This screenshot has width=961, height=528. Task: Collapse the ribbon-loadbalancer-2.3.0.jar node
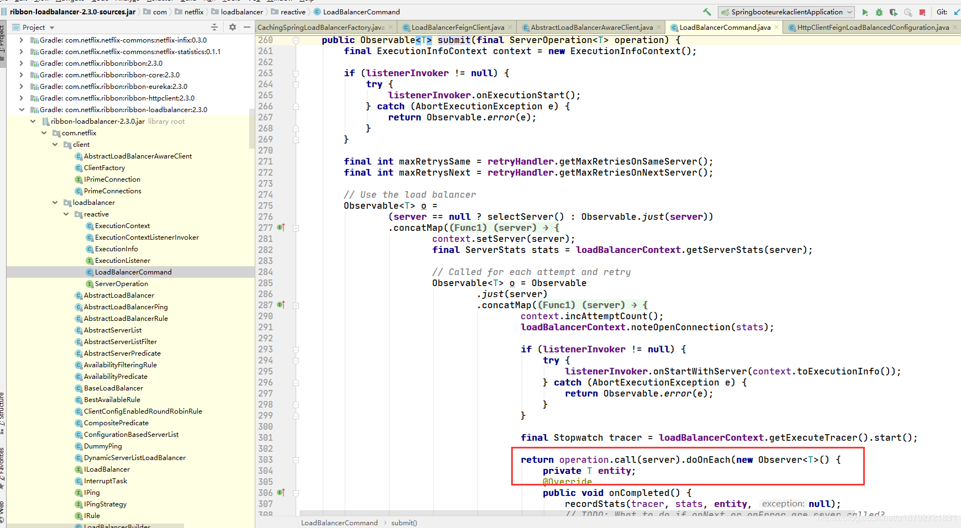33,122
